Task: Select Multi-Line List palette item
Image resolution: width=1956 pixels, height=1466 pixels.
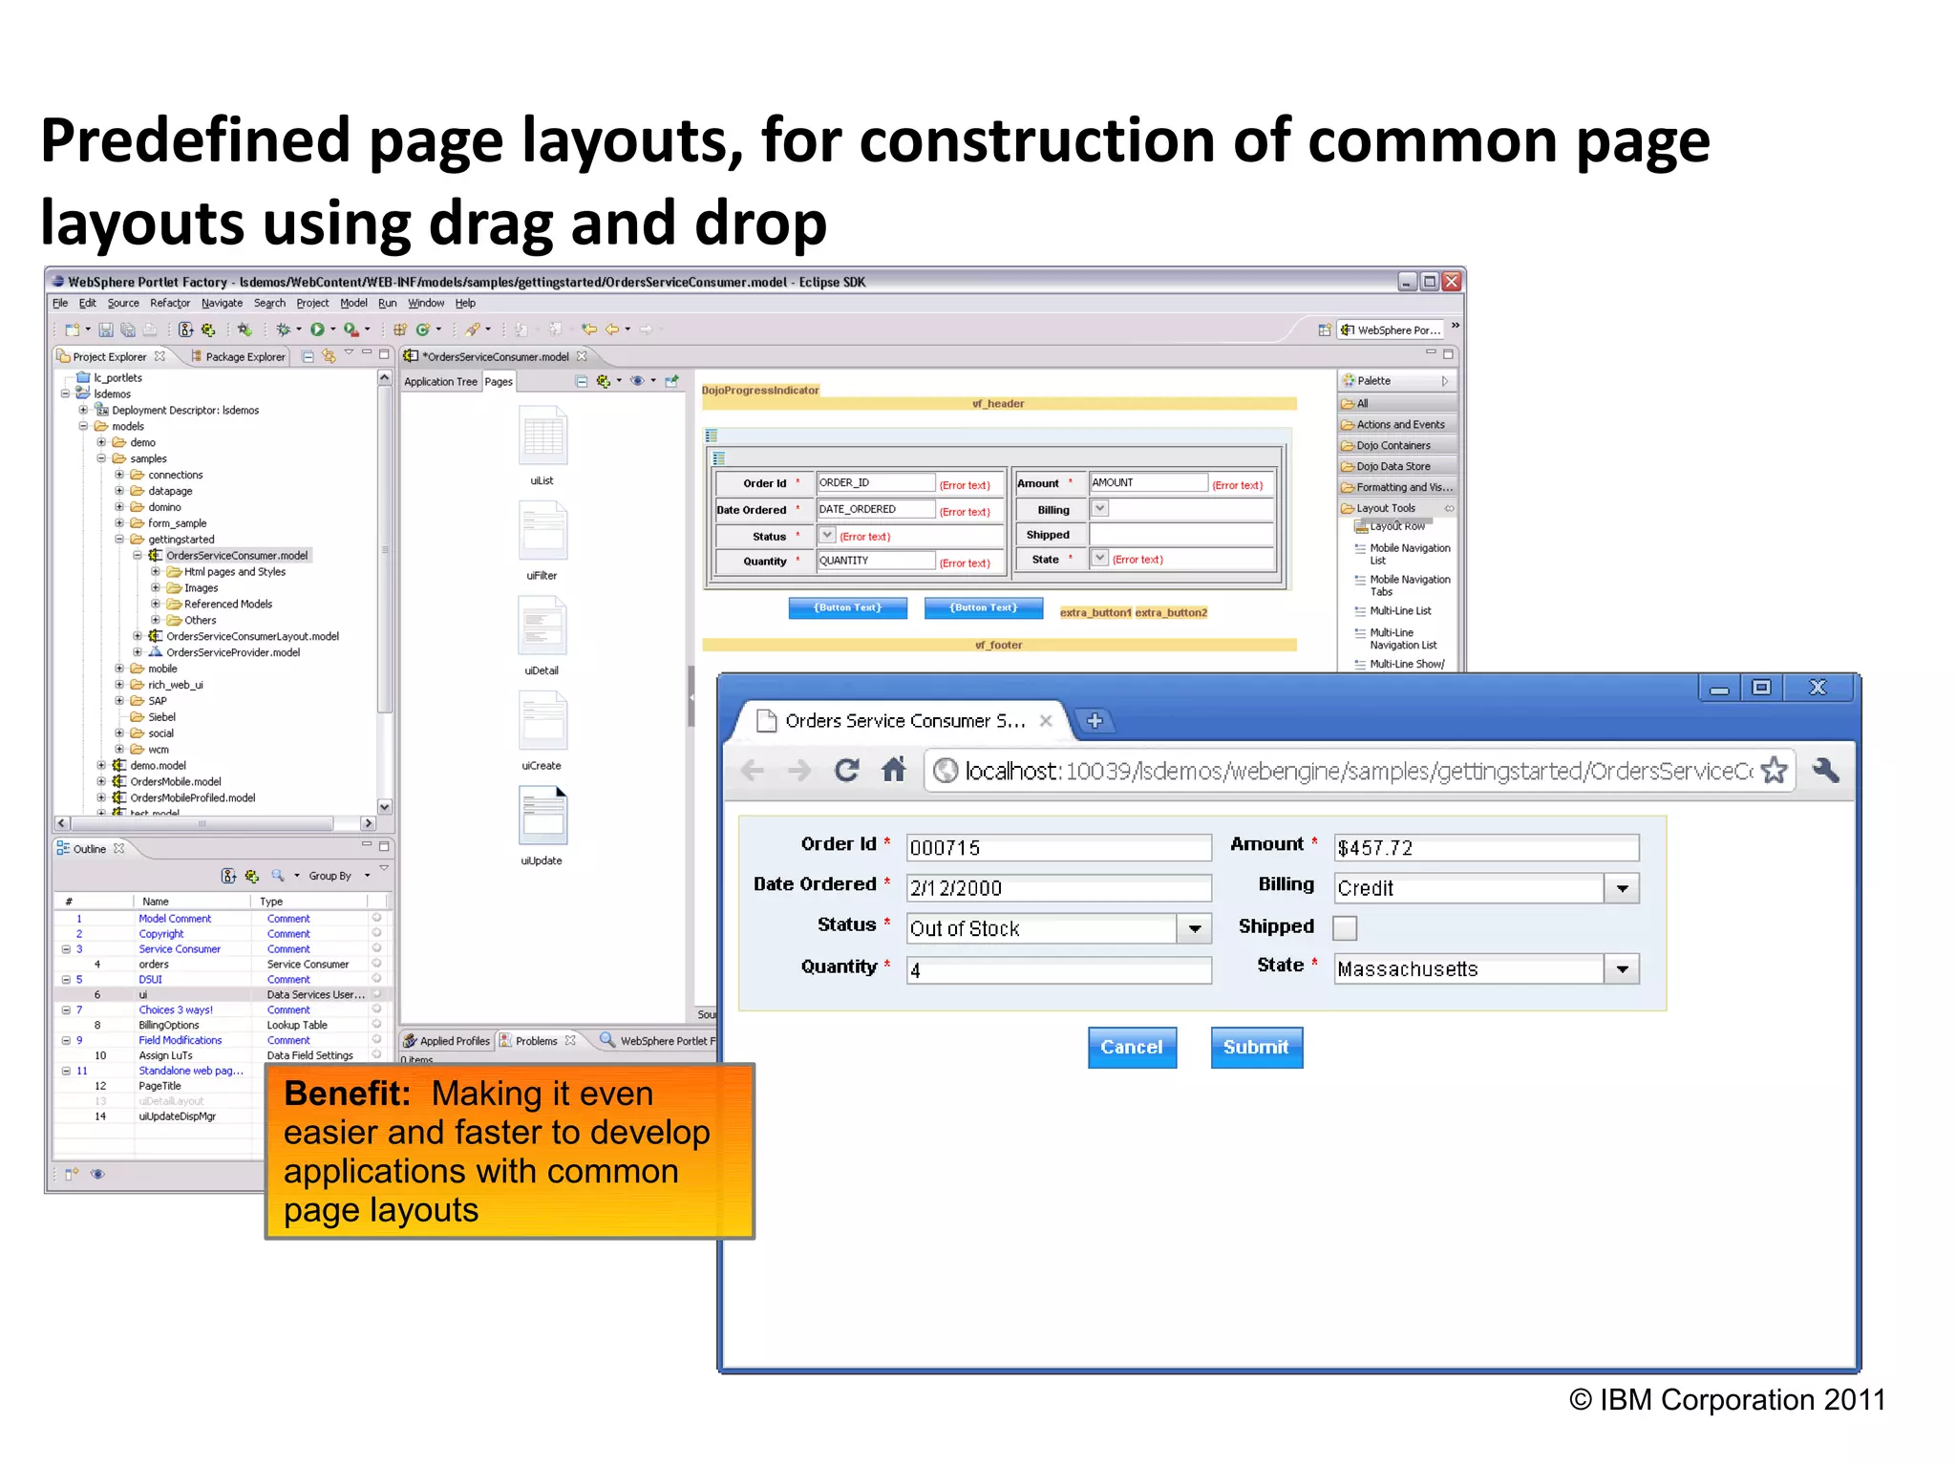Action: pyautogui.click(x=1393, y=611)
